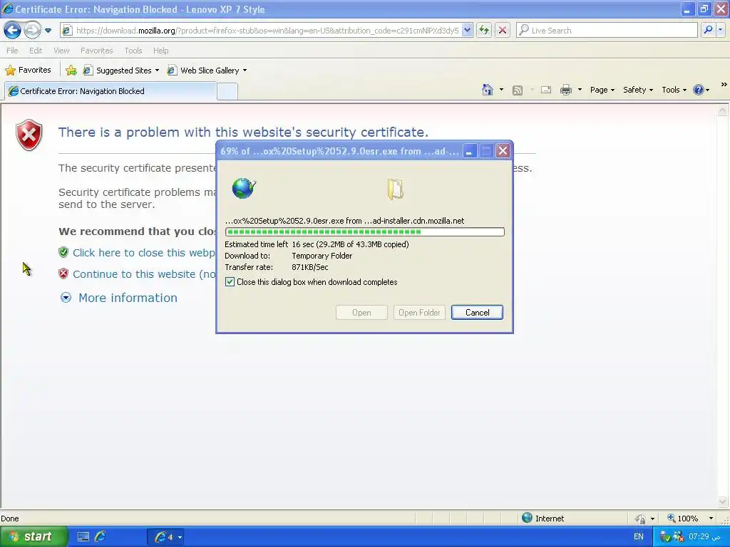This screenshot has width=730, height=547.
Task: Click the RSS feeds icon
Action: pyautogui.click(x=518, y=90)
